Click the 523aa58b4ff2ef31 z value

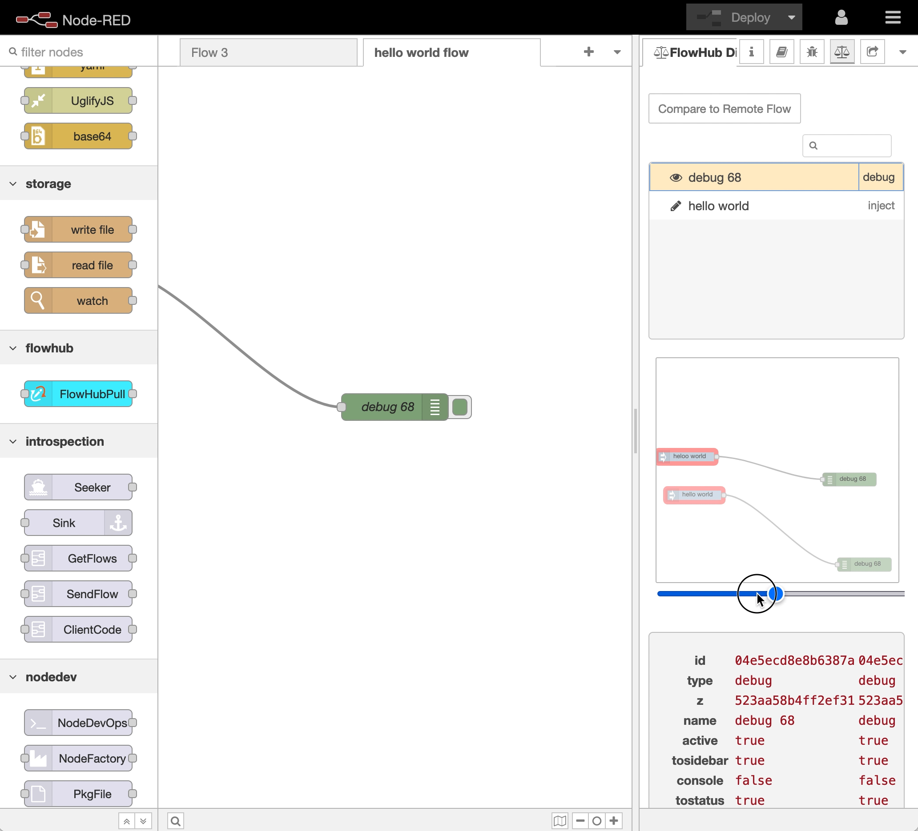click(794, 700)
